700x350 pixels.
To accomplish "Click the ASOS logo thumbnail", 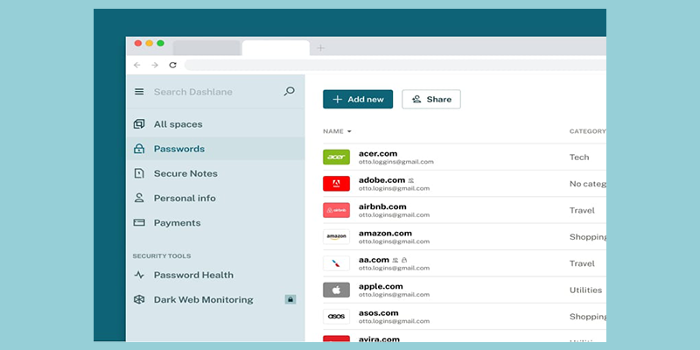I will (336, 317).
